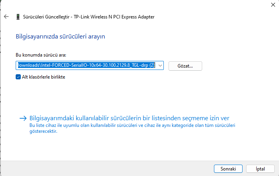The height and width of the screenshot is (176, 279).
Task: Click the label Bu konumda sürücü ara
Action: tap(41, 55)
